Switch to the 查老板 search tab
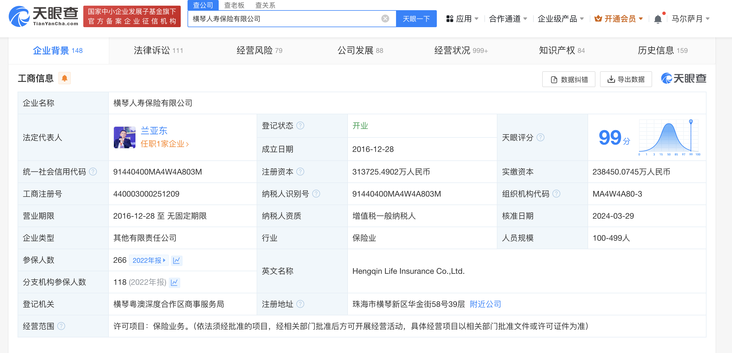Screen dimensions: 732x353 click(x=234, y=5)
